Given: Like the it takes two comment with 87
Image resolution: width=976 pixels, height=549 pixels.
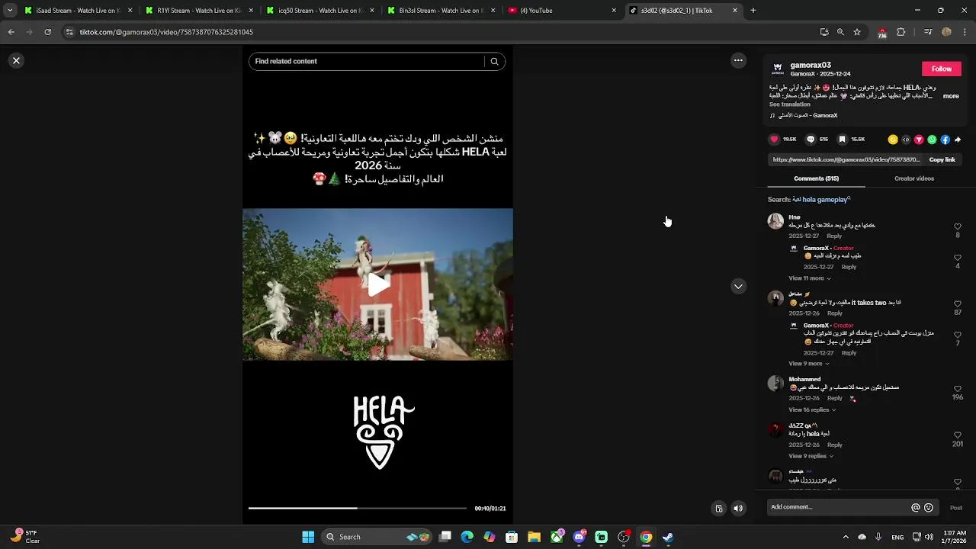Looking at the screenshot, I should [x=958, y=304].
